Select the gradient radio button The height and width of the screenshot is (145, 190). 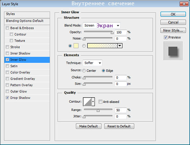(x=84, y=46)
